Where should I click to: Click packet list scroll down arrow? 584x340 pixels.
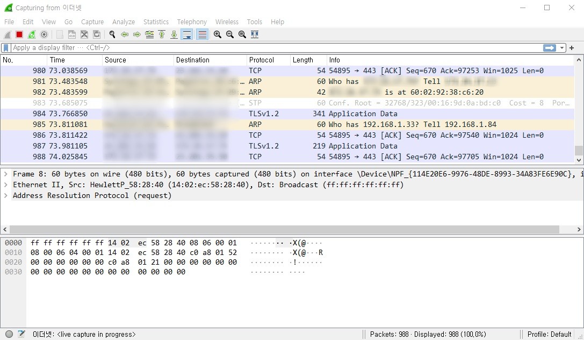(579, 160)
